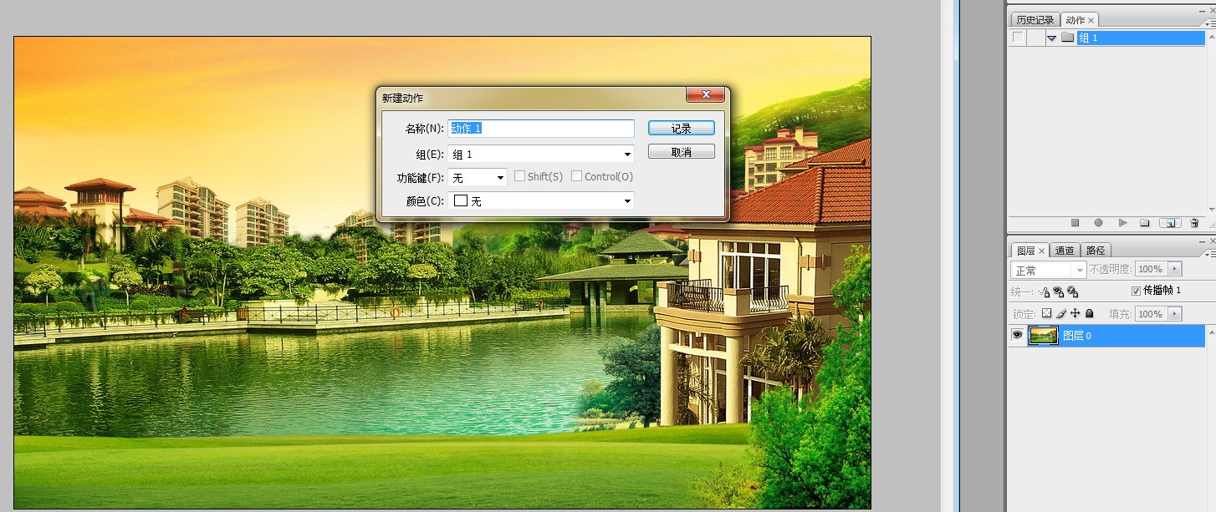Click the lock image pixels brush icon

1060,314
